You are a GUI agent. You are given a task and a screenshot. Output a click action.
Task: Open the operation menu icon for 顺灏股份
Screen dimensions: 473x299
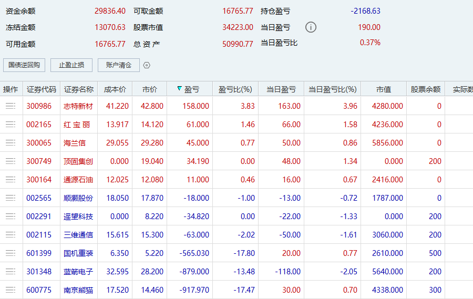coord(11,198)
